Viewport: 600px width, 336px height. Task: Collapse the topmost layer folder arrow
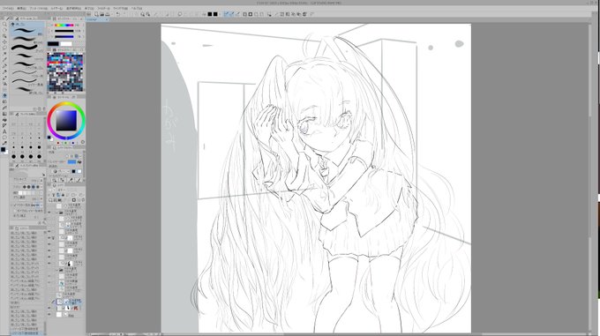(56, 213)
